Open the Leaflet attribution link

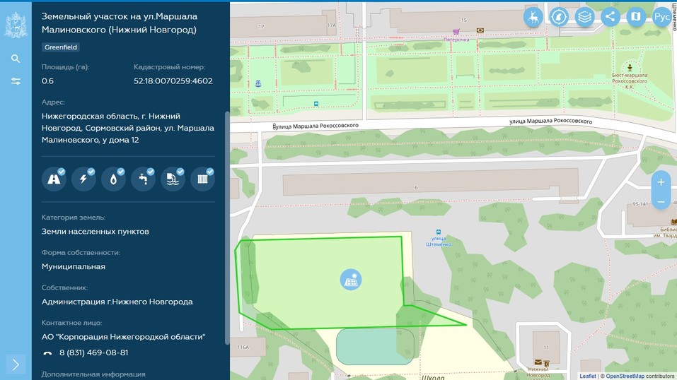[587, 376]
